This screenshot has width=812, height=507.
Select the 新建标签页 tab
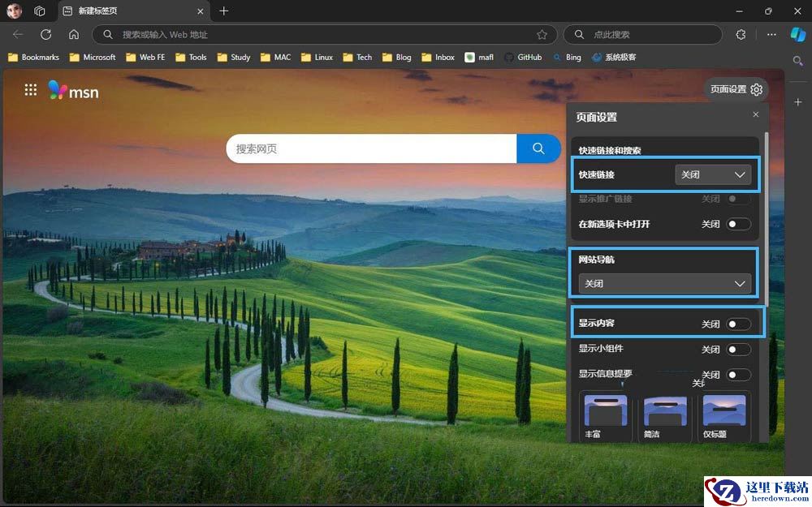click(x=134, y=11)
